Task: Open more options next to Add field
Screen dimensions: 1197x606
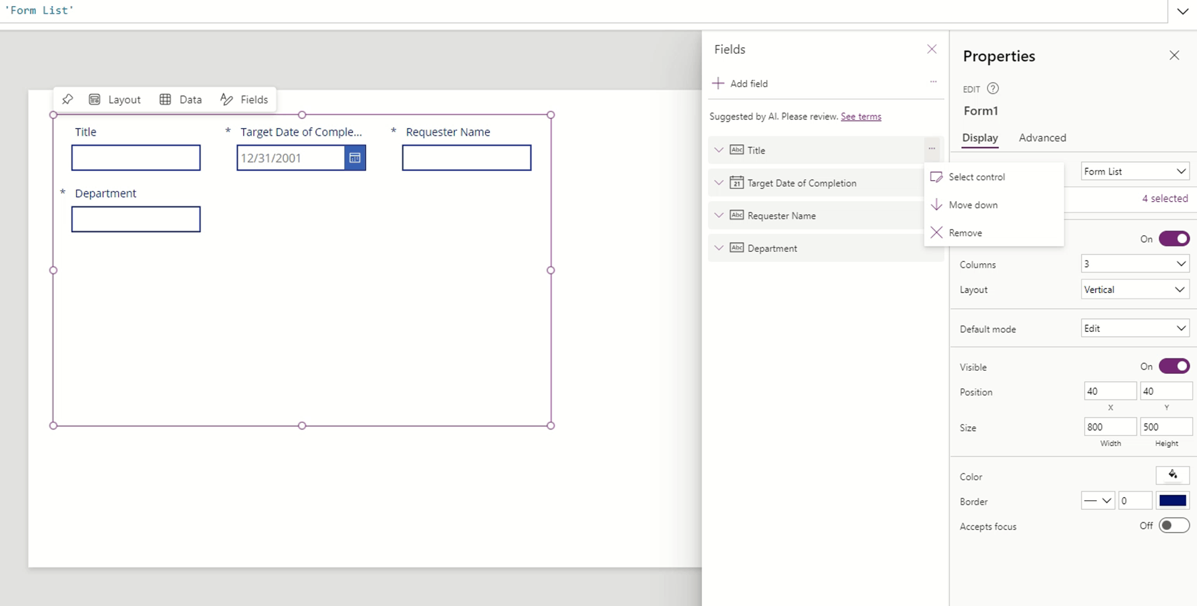Action: 933,81
